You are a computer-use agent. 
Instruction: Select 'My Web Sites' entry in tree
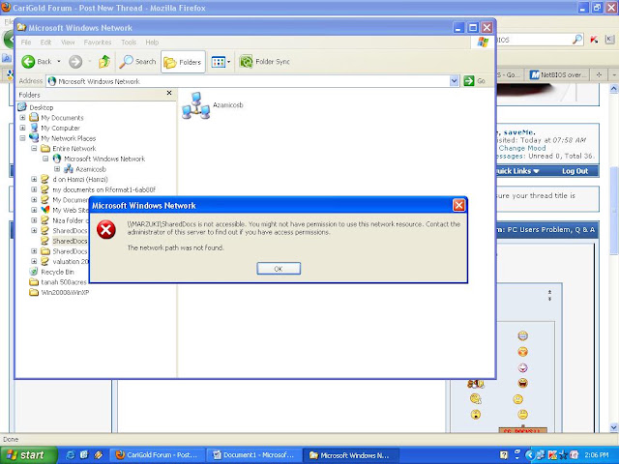(71, 210)
